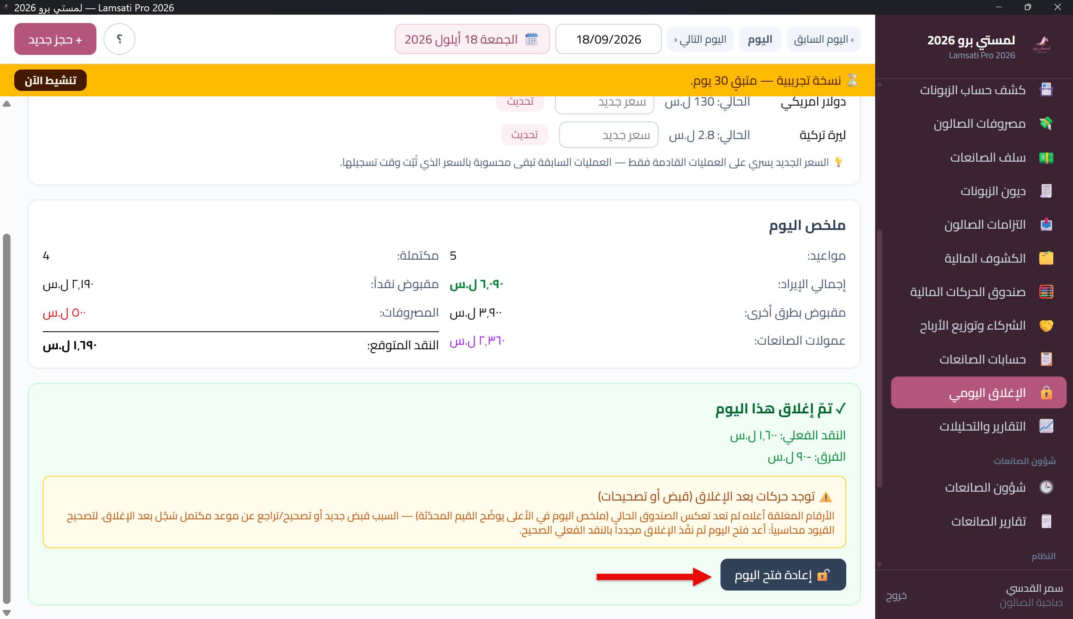The height and width of the screenshot is (619, 1073).
Task: Click the calendar icon beside the Friday date
Action: pos(531,39)
